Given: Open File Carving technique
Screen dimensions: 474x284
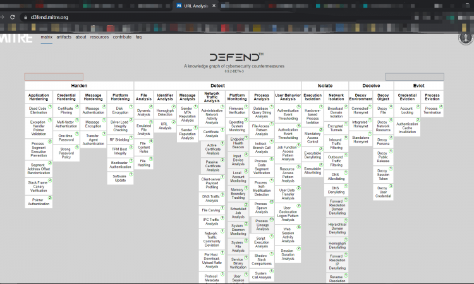Looking at the screenshot, I should 212,210.
